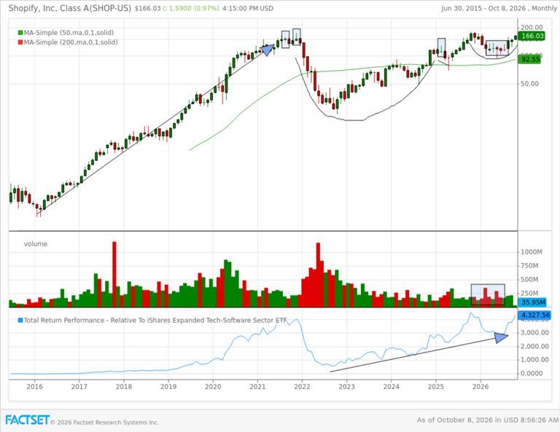Click the $166.03 last price in header
The width and height of the screenshot is (560, 432).
tap(147, 8)
